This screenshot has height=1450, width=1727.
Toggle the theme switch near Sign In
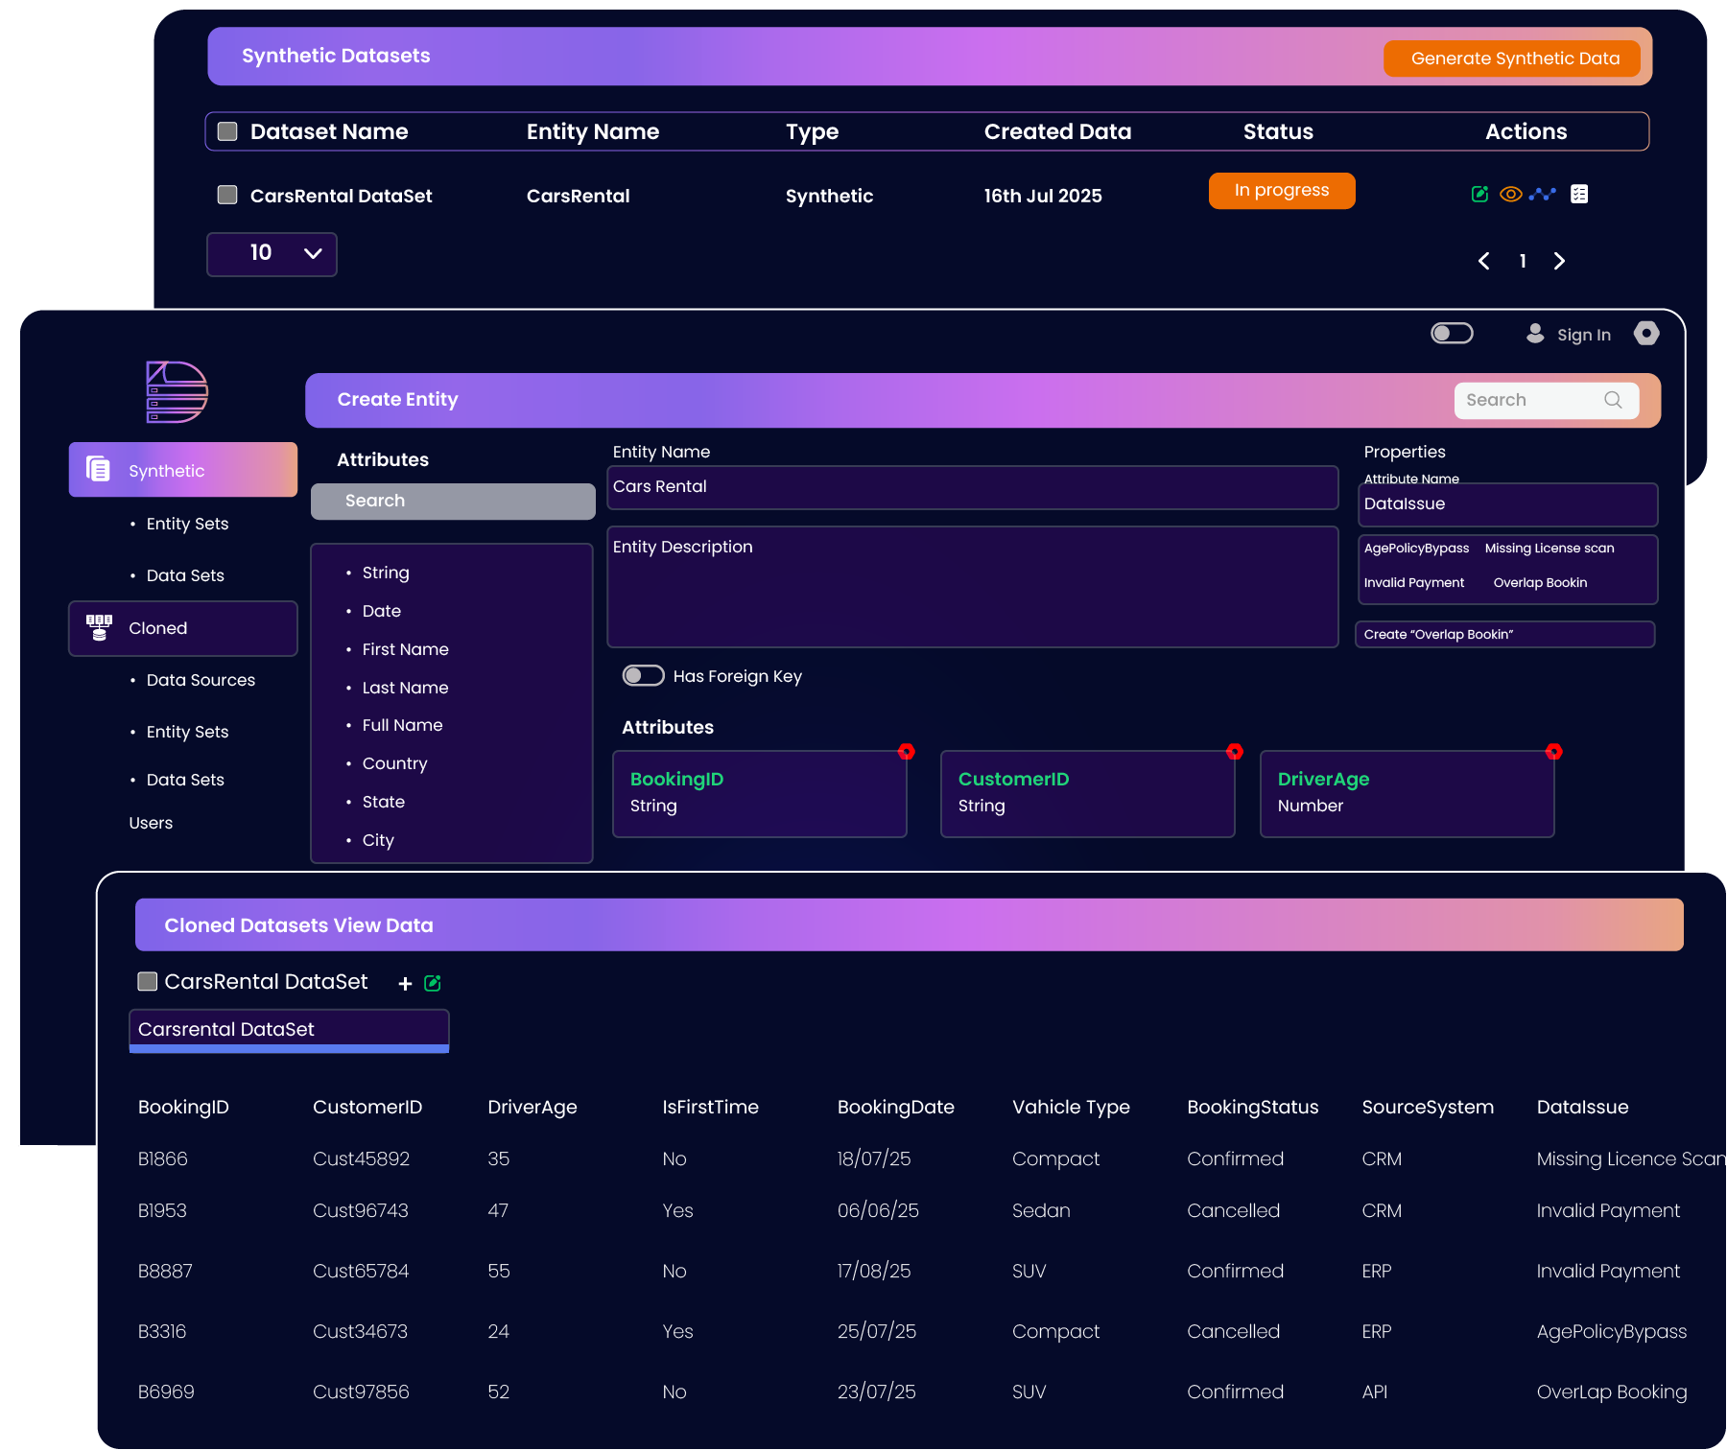coord(1452,333)
